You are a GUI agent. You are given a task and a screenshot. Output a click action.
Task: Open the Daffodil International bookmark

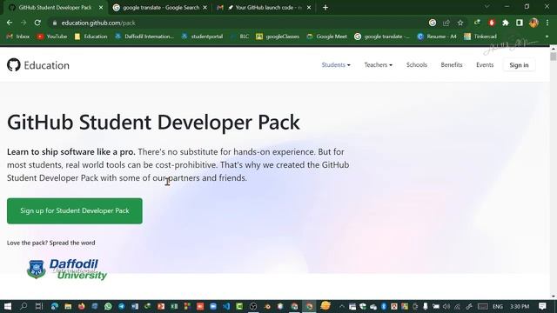coord(144,37)
